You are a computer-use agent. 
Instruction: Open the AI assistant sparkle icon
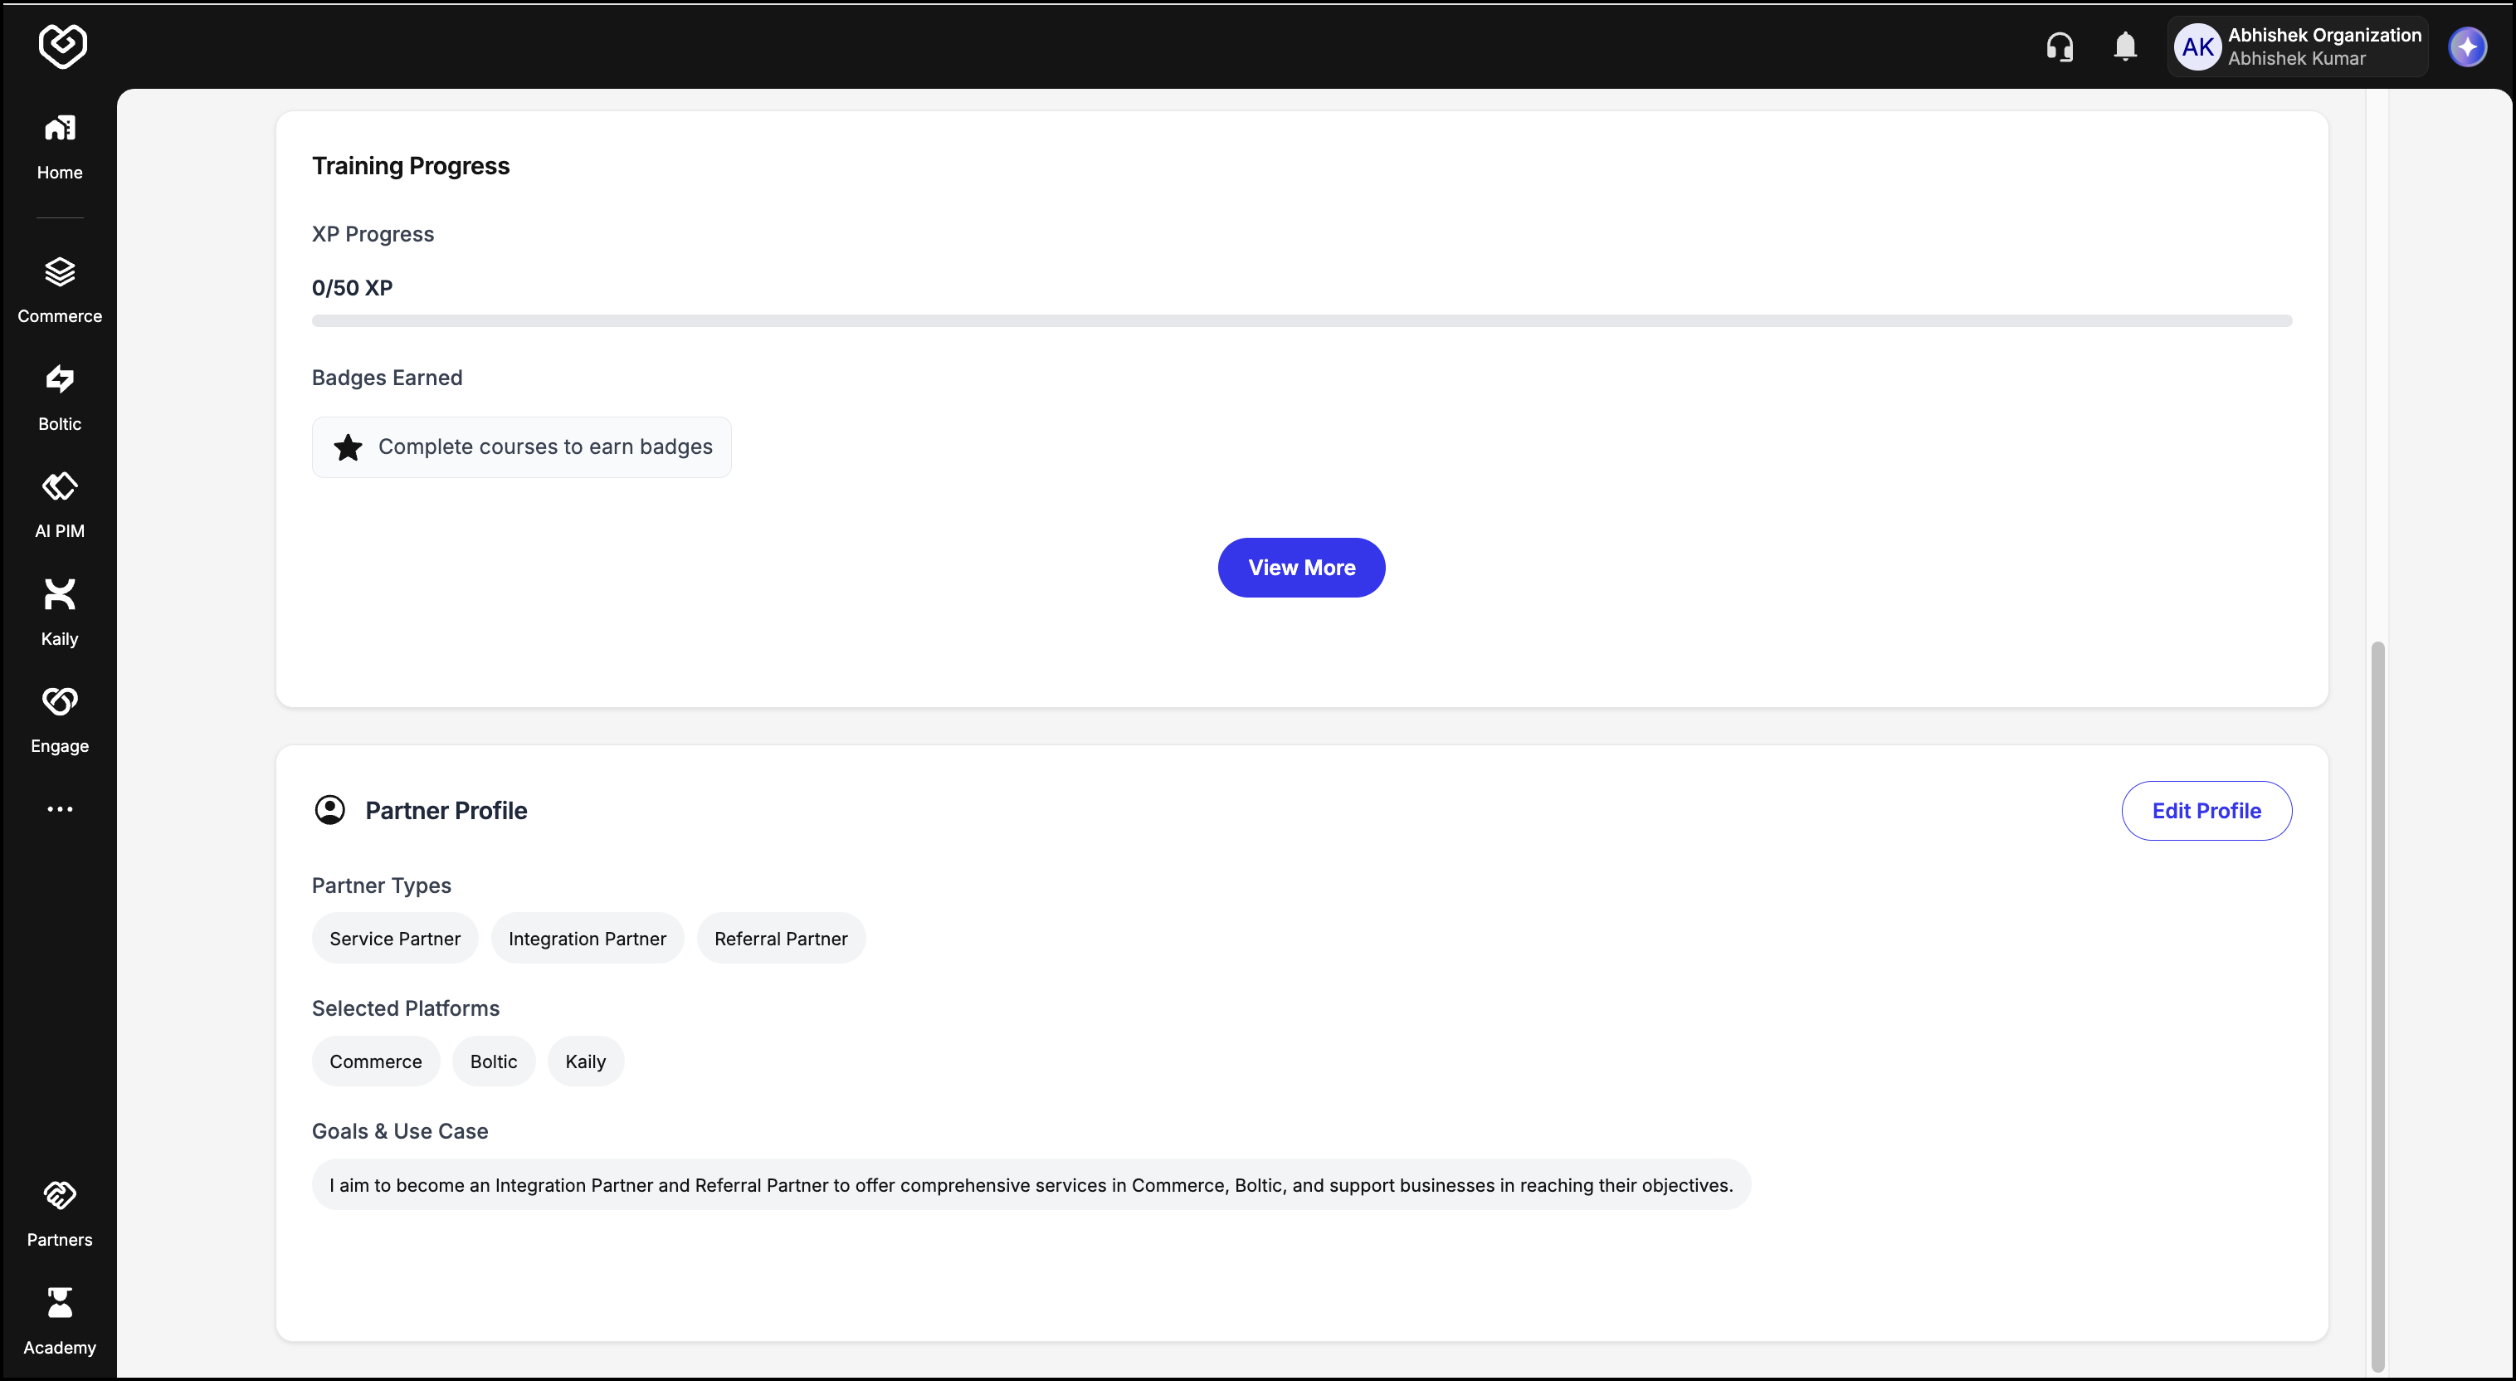click(2467, 46)
